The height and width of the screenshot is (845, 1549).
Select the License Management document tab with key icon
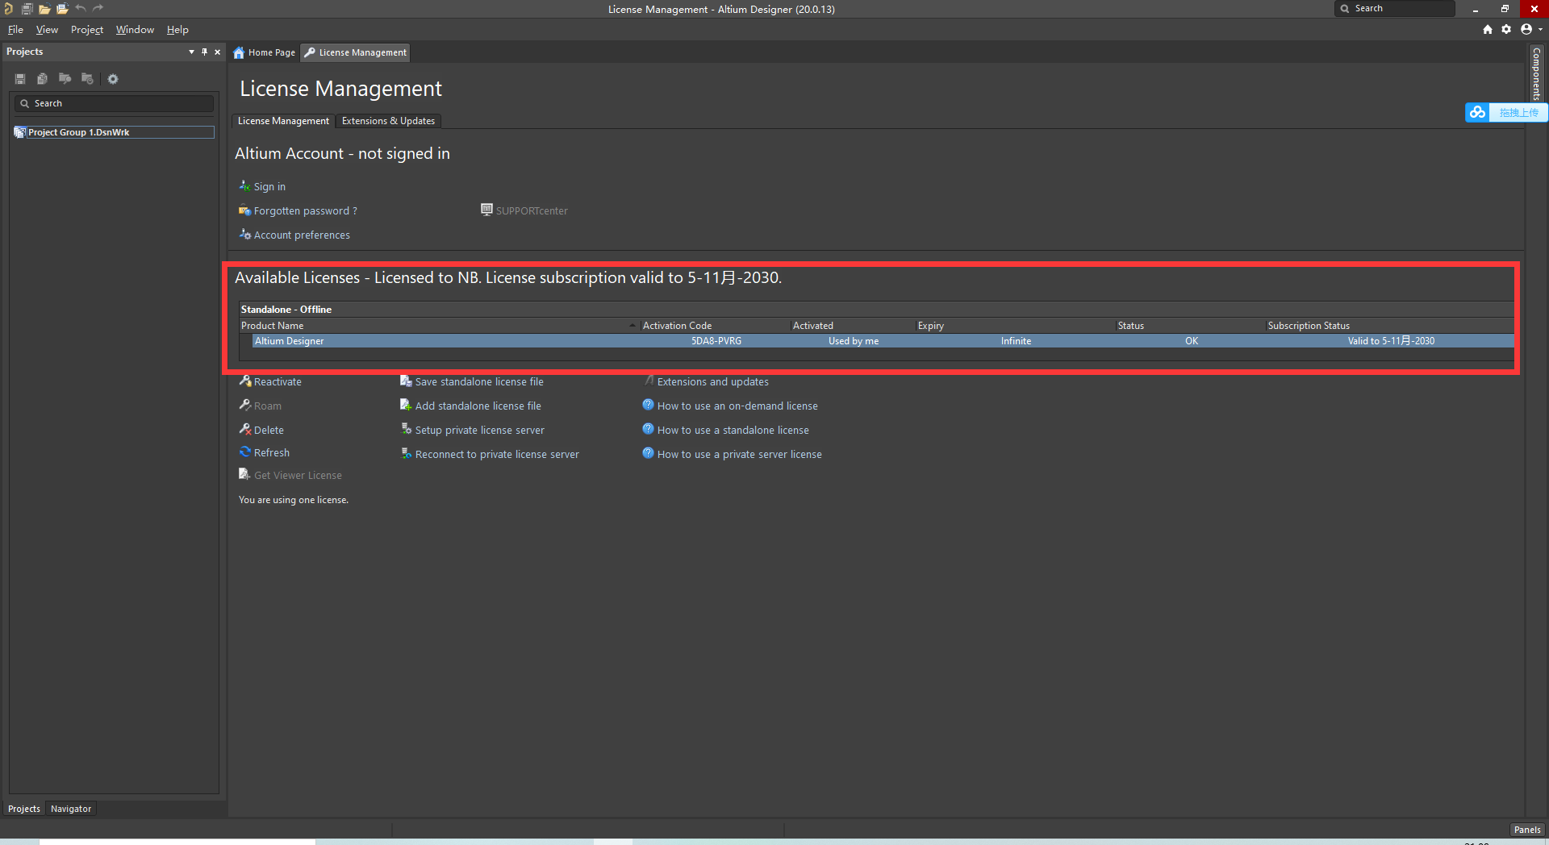click(x=356, y=52)
